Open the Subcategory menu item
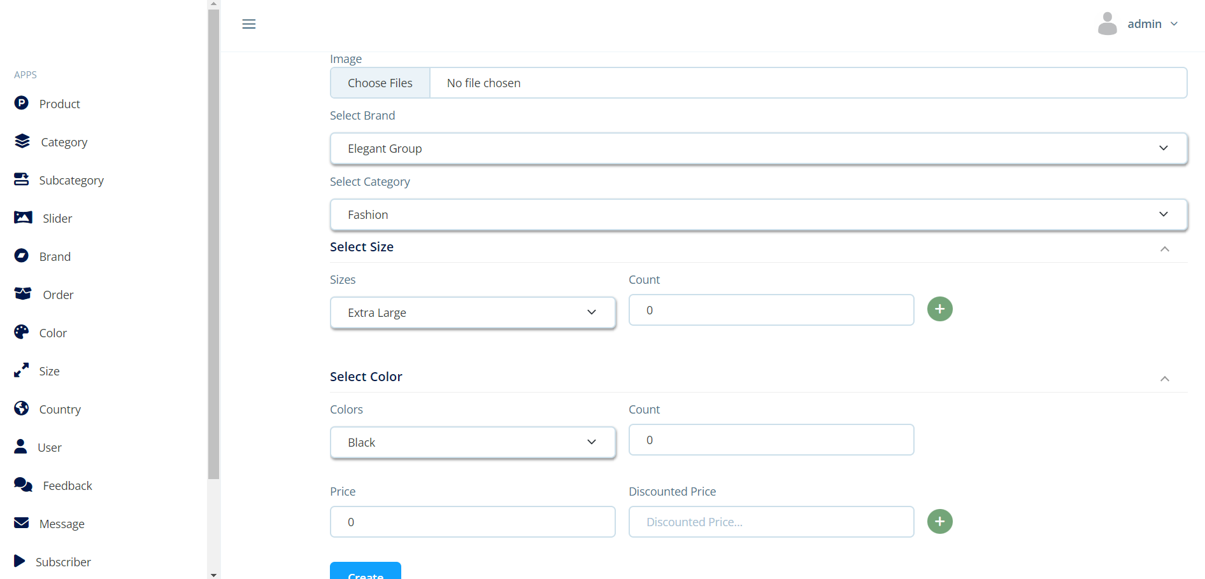1205x579 pixels. coord(71,181)
